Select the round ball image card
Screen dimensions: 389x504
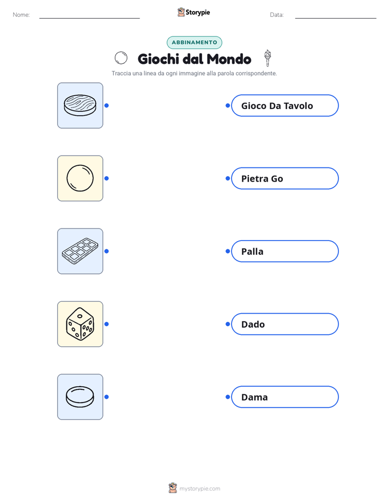80,178
